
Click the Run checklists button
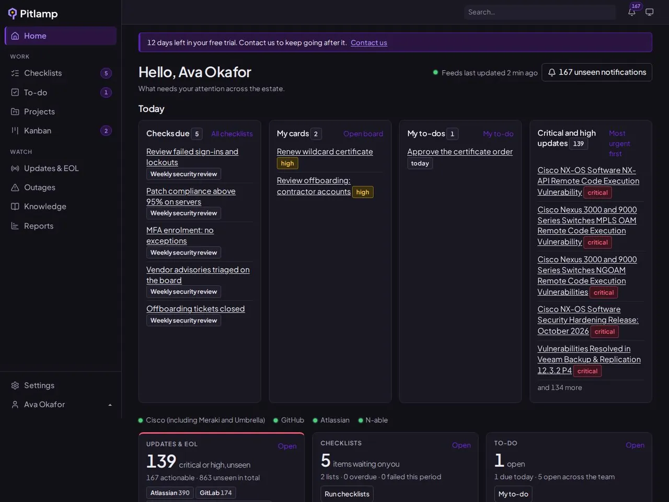[347, 494]
